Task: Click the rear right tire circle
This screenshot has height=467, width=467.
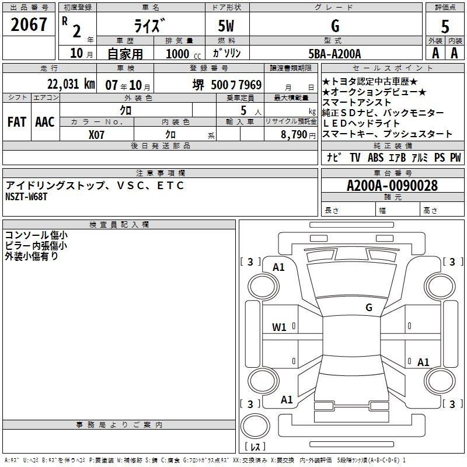Action: [440, 381]
